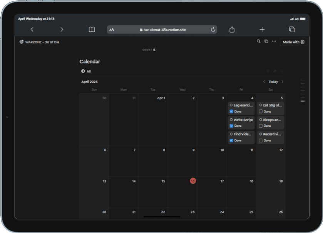Add a new Safari tab
This screenshot has width=323, height=233.
(262, 29)
